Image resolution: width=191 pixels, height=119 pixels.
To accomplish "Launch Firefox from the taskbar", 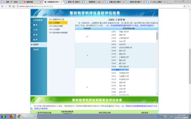I will [x=12, y=116].
